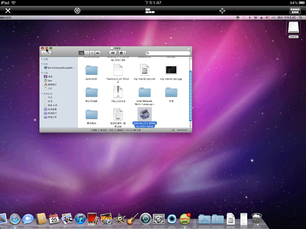This screenshot has height=229, width=306.
Task: Select the my-hiend com.jpg thumbnail
Action: tap(171, 72)
